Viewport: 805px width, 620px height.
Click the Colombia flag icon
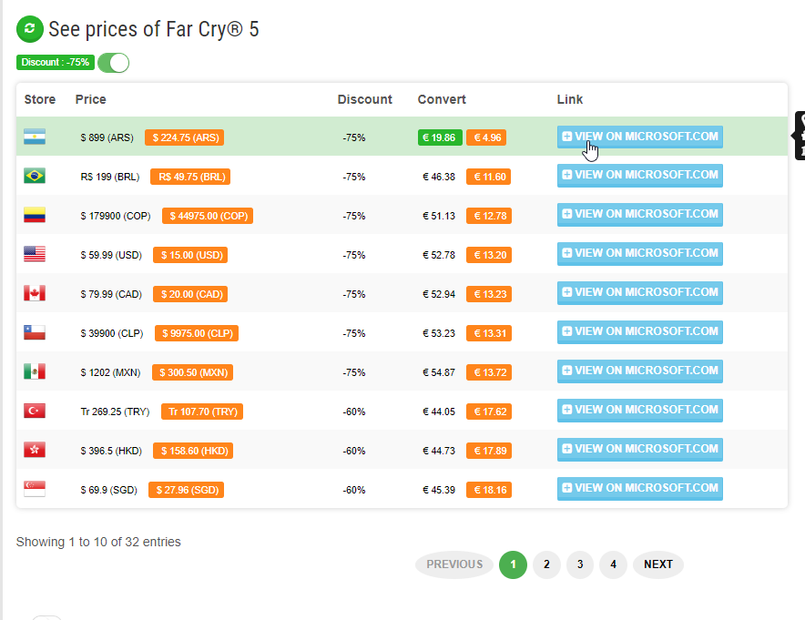pos(35,216)
